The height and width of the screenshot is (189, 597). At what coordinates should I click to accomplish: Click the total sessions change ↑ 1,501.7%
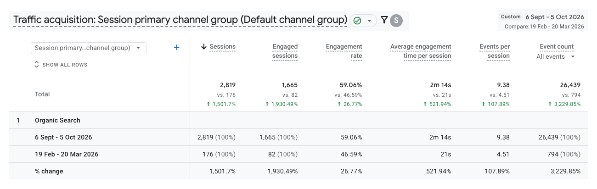pos(220,104)
